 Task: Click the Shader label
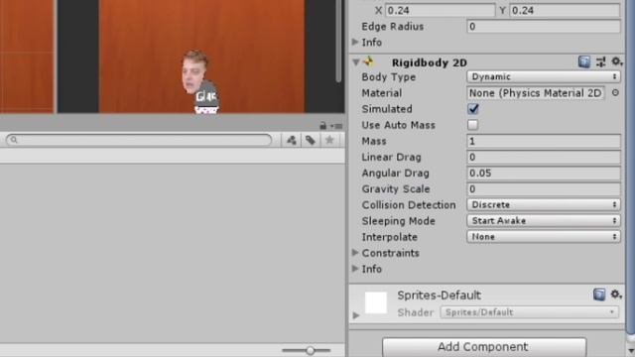click(416, 312)
